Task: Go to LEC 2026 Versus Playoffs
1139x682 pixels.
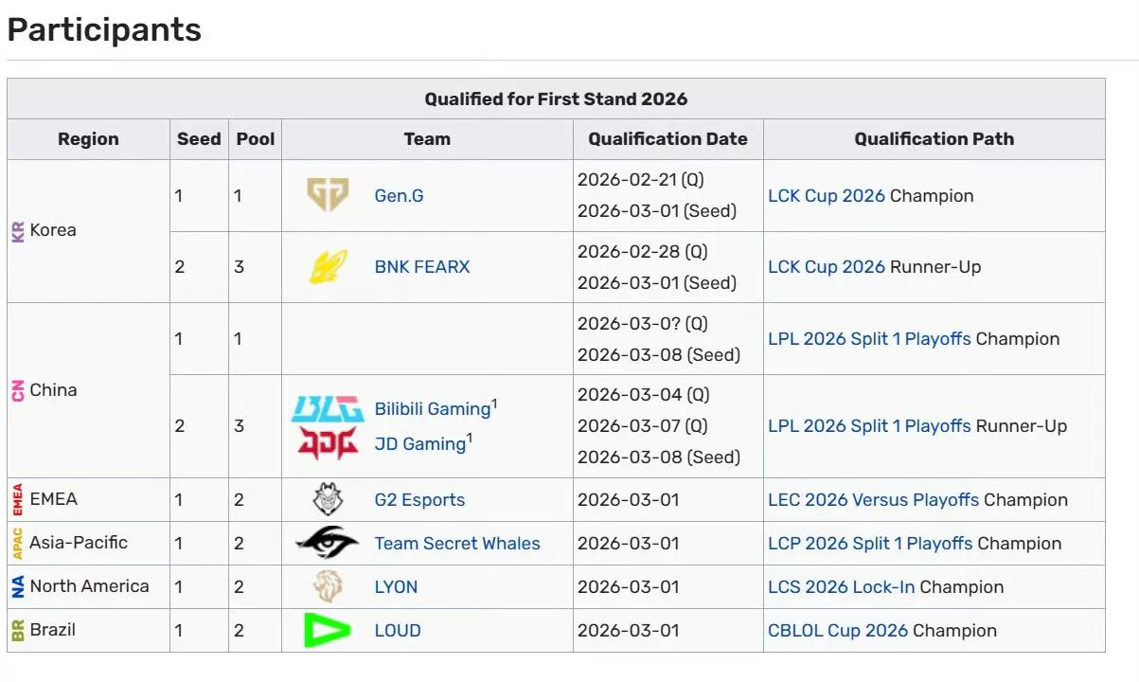Action: click(873, 500)
